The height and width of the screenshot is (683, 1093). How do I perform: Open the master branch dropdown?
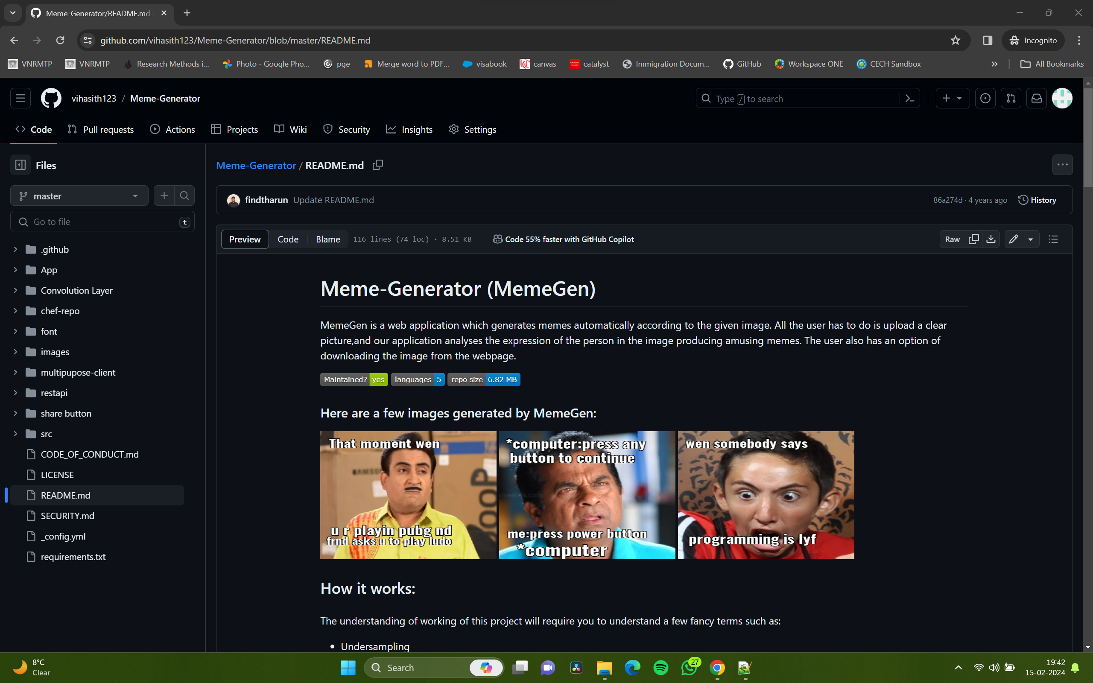[79, 196]
